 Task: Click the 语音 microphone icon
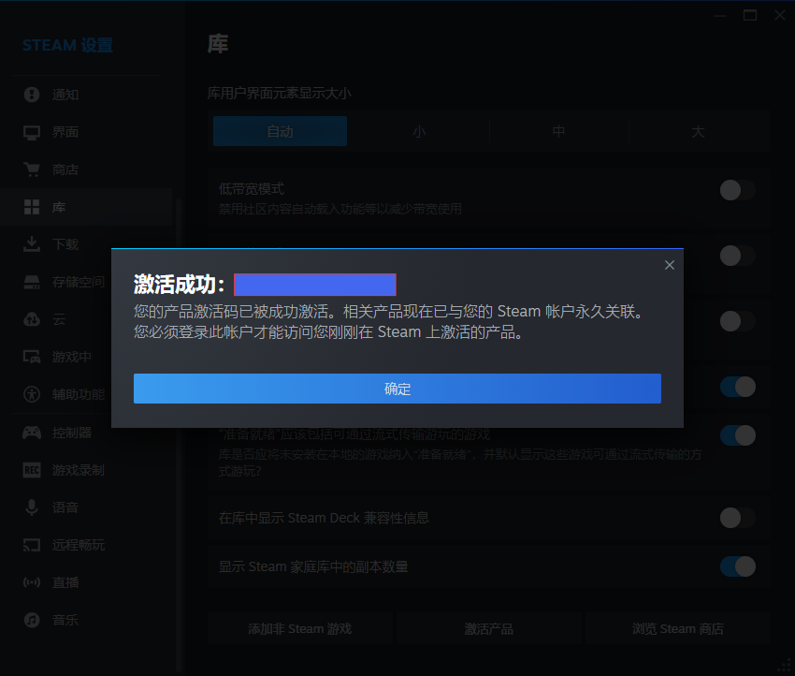32,507
